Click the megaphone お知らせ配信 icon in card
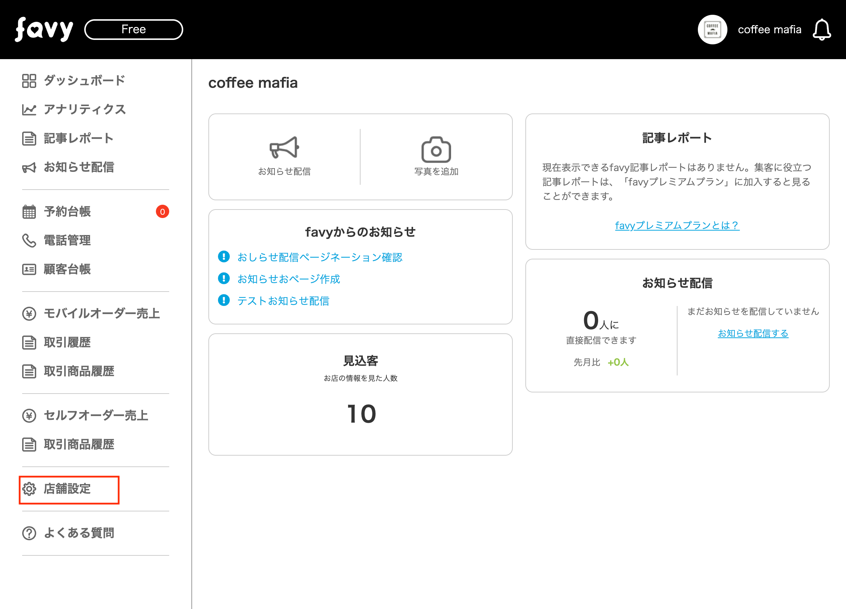This screenshot has width=846, height=609. [x=284, y=148]
